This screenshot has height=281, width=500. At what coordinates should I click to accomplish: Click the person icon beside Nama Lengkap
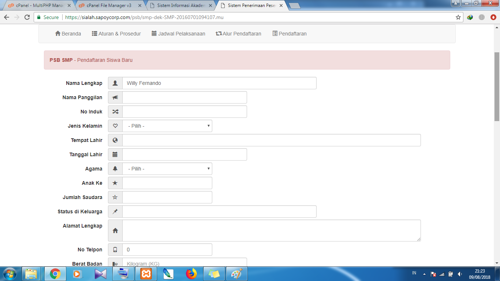pos(115,83)
